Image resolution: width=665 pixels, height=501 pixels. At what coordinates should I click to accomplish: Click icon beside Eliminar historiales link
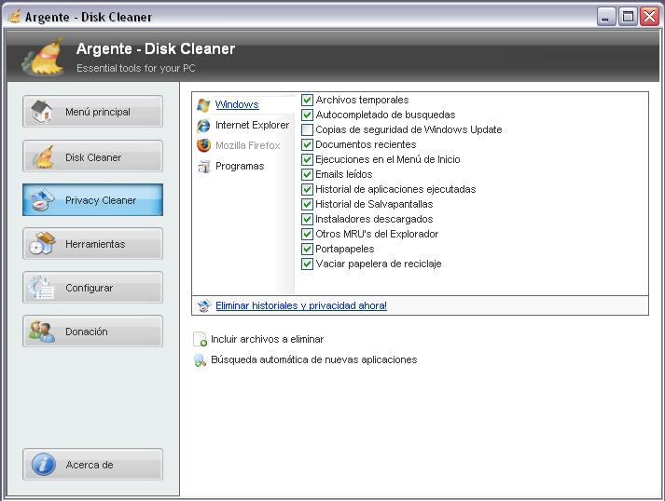click(x=204, y=305)
